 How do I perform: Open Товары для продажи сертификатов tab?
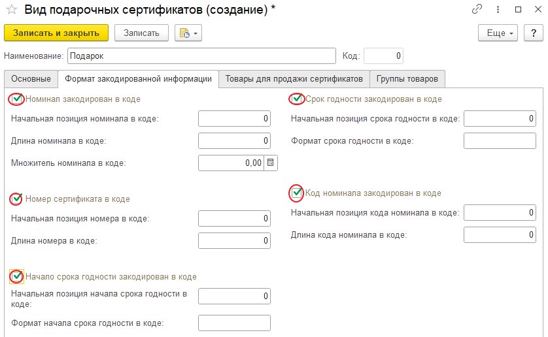click(294, 79)
